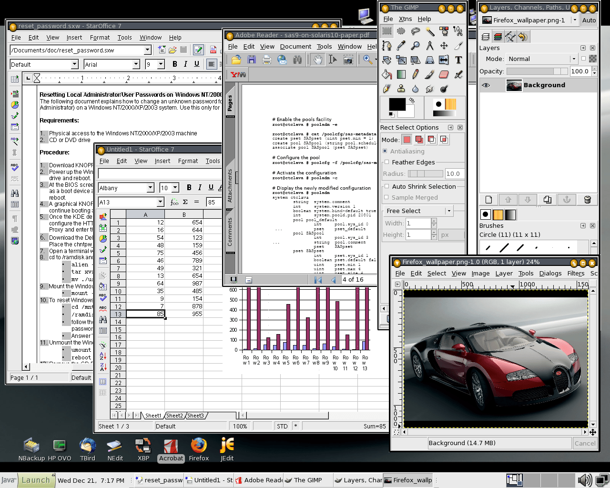Enable the Feather Edges checkbox
The image size is (610, 488).
coord(387,162)
